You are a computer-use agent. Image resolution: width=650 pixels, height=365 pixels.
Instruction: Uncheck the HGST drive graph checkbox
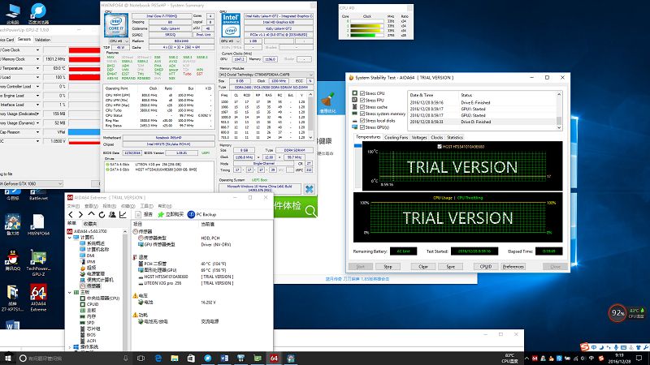(440, 146)
